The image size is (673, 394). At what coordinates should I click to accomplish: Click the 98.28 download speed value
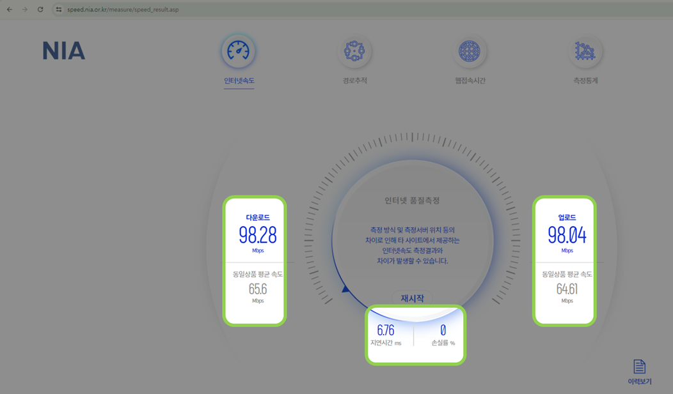pos(258,235)
